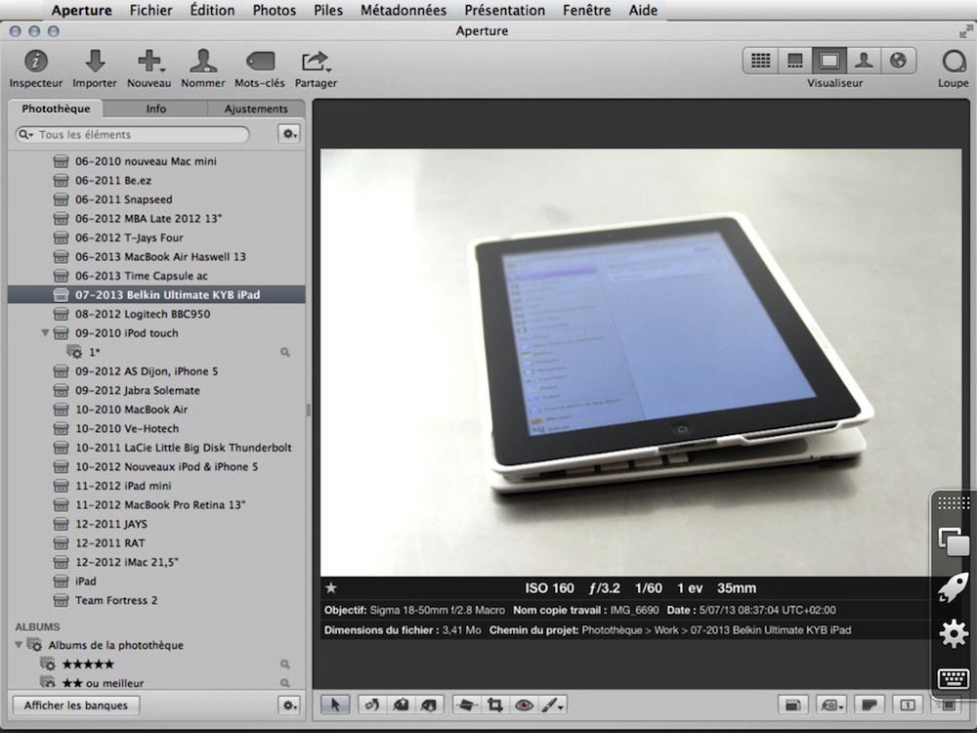Switch to grid browser view
The width and height of the screenshot is (977, 733).
click(760, 61)
